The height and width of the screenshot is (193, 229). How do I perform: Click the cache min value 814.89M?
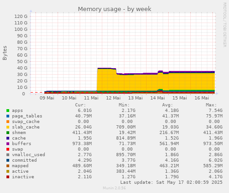click(x=126, y=138)
